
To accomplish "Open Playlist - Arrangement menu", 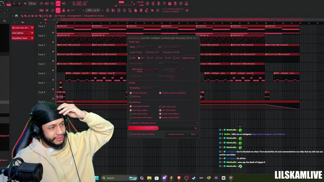I will tap(70, 16).
